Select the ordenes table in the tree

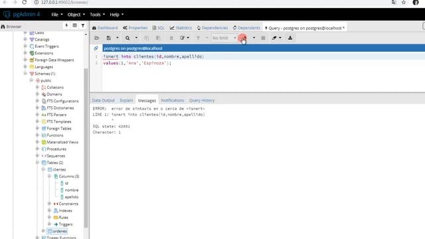pos(57,231)
